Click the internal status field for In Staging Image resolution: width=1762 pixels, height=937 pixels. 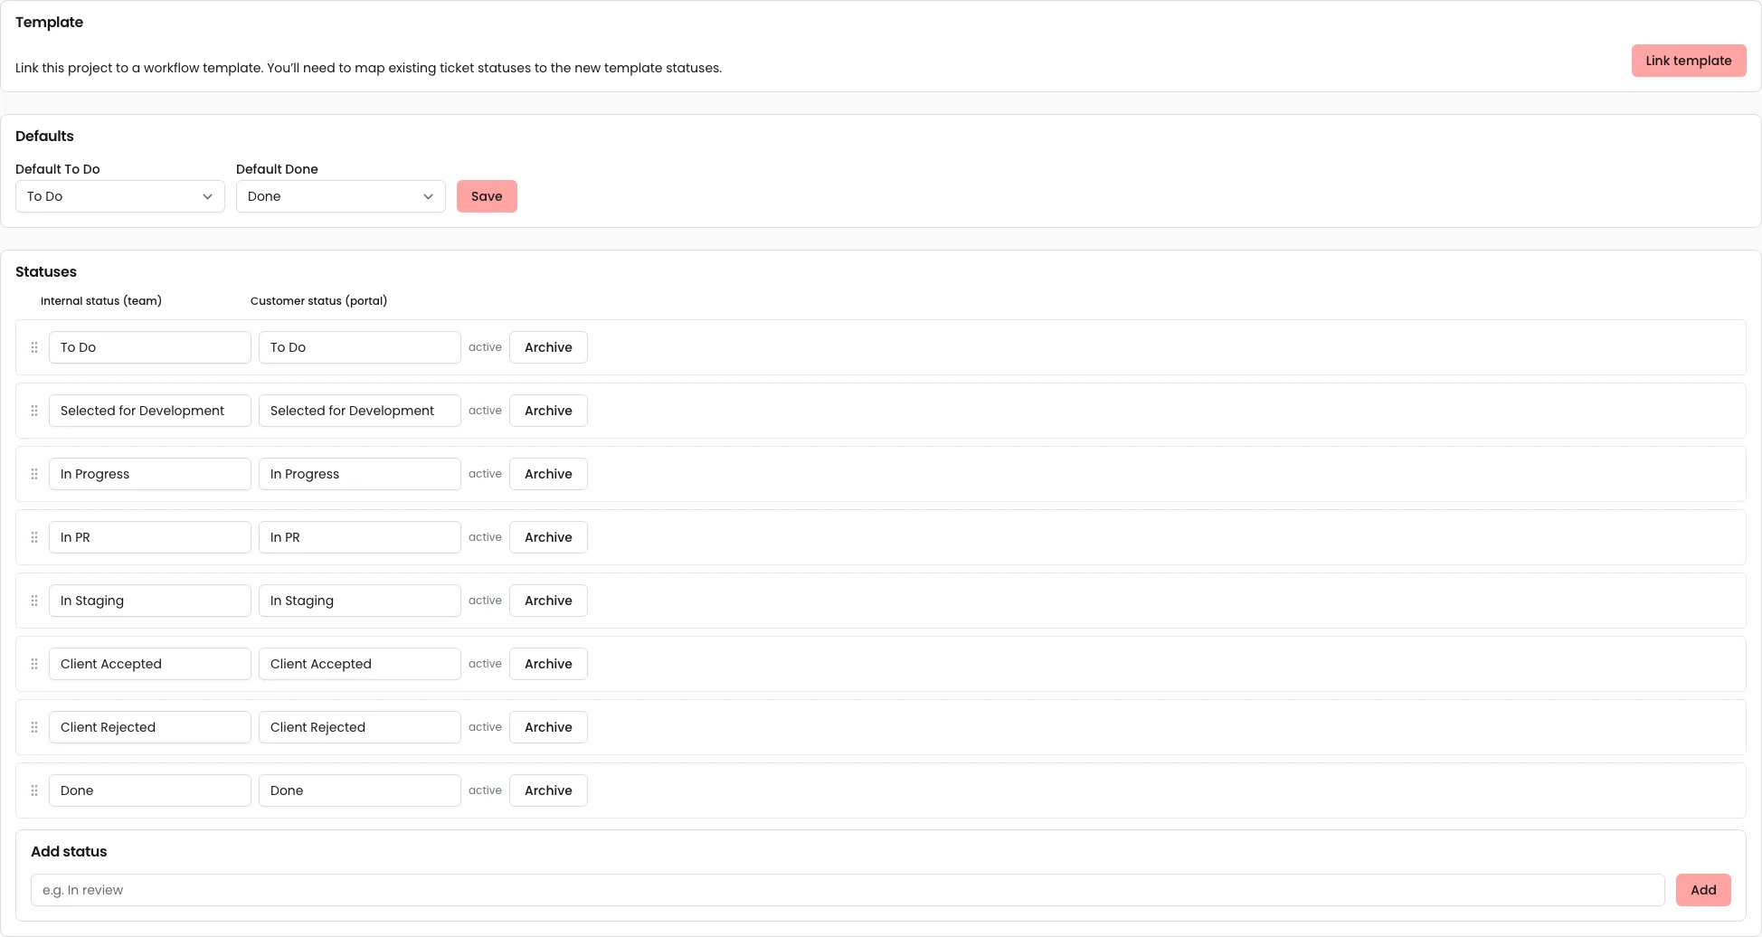(x=150, y=600)
